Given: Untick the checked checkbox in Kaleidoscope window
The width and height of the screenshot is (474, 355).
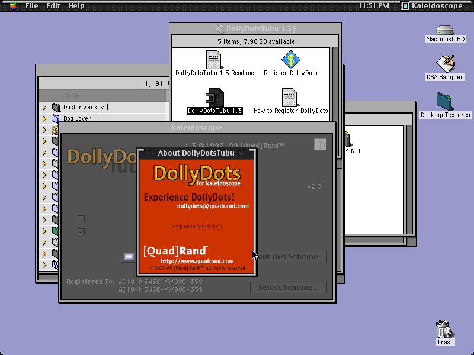Looking at the screenshot, I should (x=81, y=232).
